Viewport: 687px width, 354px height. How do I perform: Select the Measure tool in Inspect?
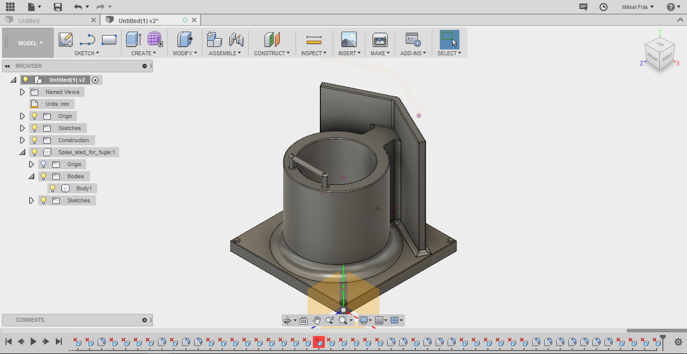tap(314, 40)
